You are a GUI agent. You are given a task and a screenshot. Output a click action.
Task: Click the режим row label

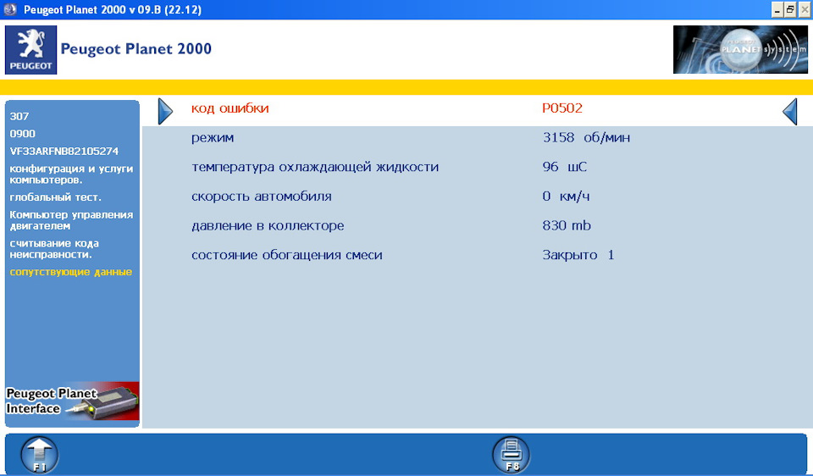pyautogui.click(x=213, y=138)
